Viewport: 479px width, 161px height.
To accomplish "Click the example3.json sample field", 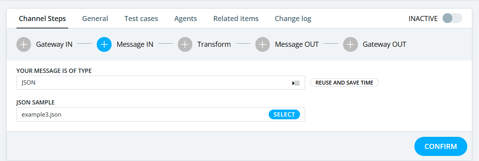I will click(161, 114).
